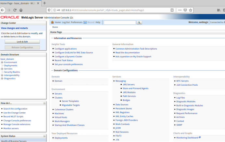Collapse the How do I panel
The height and width of the screenshot is (142, 225).
click(x=45, y=103)
